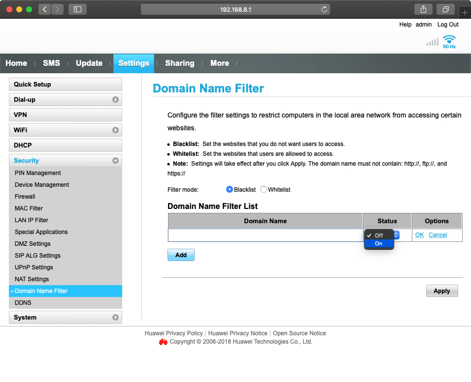Expand the System sidebar section

pos(115,318)
